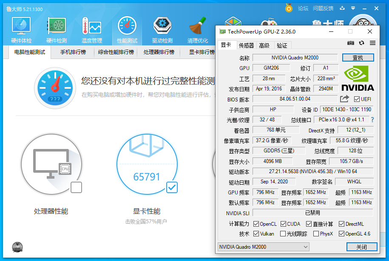This screenshot has height=261, width=389.
Task: Click BIOS version field 84.06.51.00.04
Action: click(295, 99)
